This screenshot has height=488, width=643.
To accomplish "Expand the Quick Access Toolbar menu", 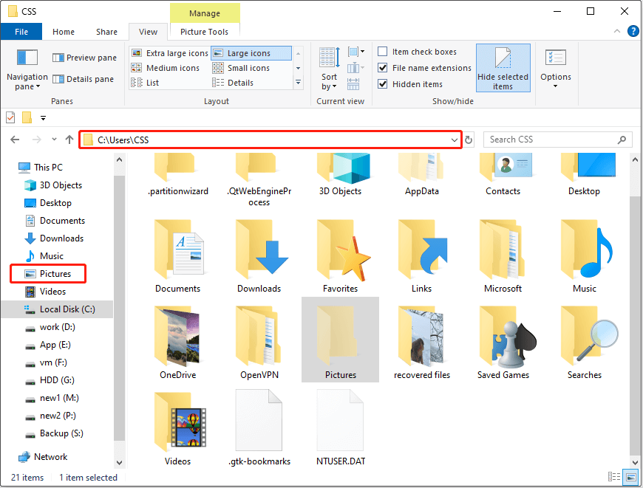I will click(43, 117).
